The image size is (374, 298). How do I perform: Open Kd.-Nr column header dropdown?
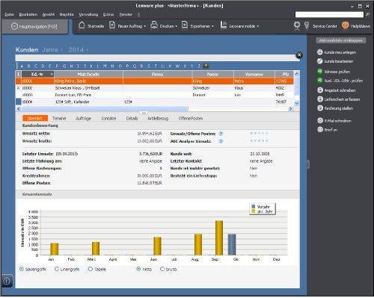52,74
